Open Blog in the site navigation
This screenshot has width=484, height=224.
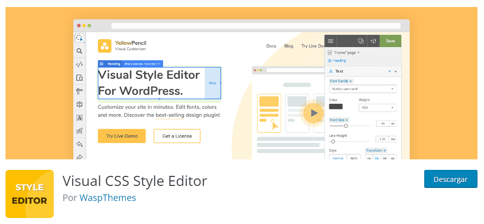(289, 46)
